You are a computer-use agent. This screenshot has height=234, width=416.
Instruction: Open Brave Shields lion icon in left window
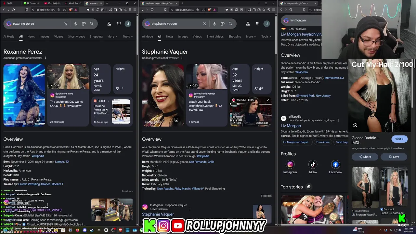pos(71,10)
